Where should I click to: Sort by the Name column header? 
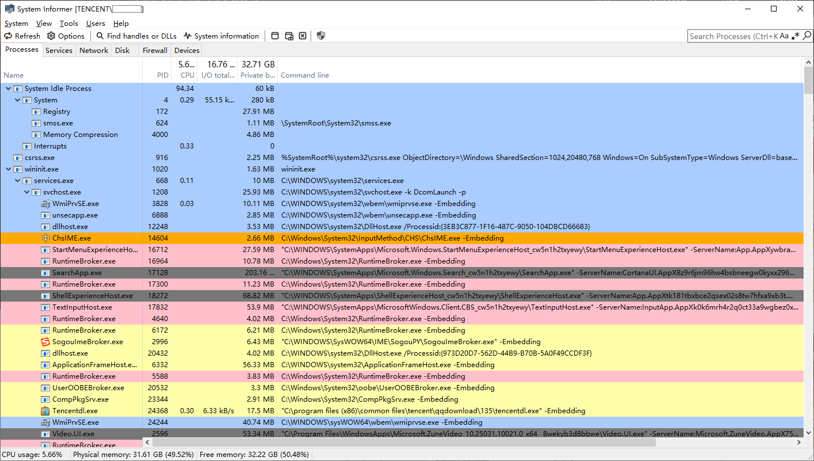tap(71, 70)
